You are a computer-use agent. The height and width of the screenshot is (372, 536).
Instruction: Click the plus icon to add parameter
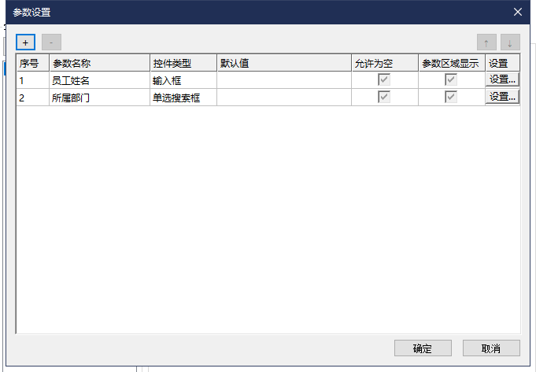(25, 42)
